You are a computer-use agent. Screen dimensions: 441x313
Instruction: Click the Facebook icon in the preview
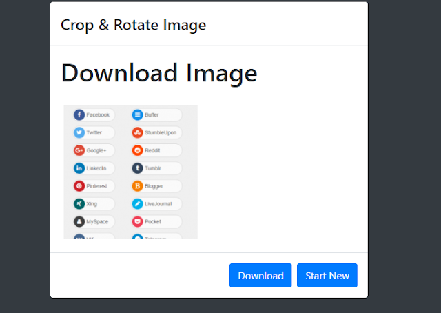click(79, 115)
